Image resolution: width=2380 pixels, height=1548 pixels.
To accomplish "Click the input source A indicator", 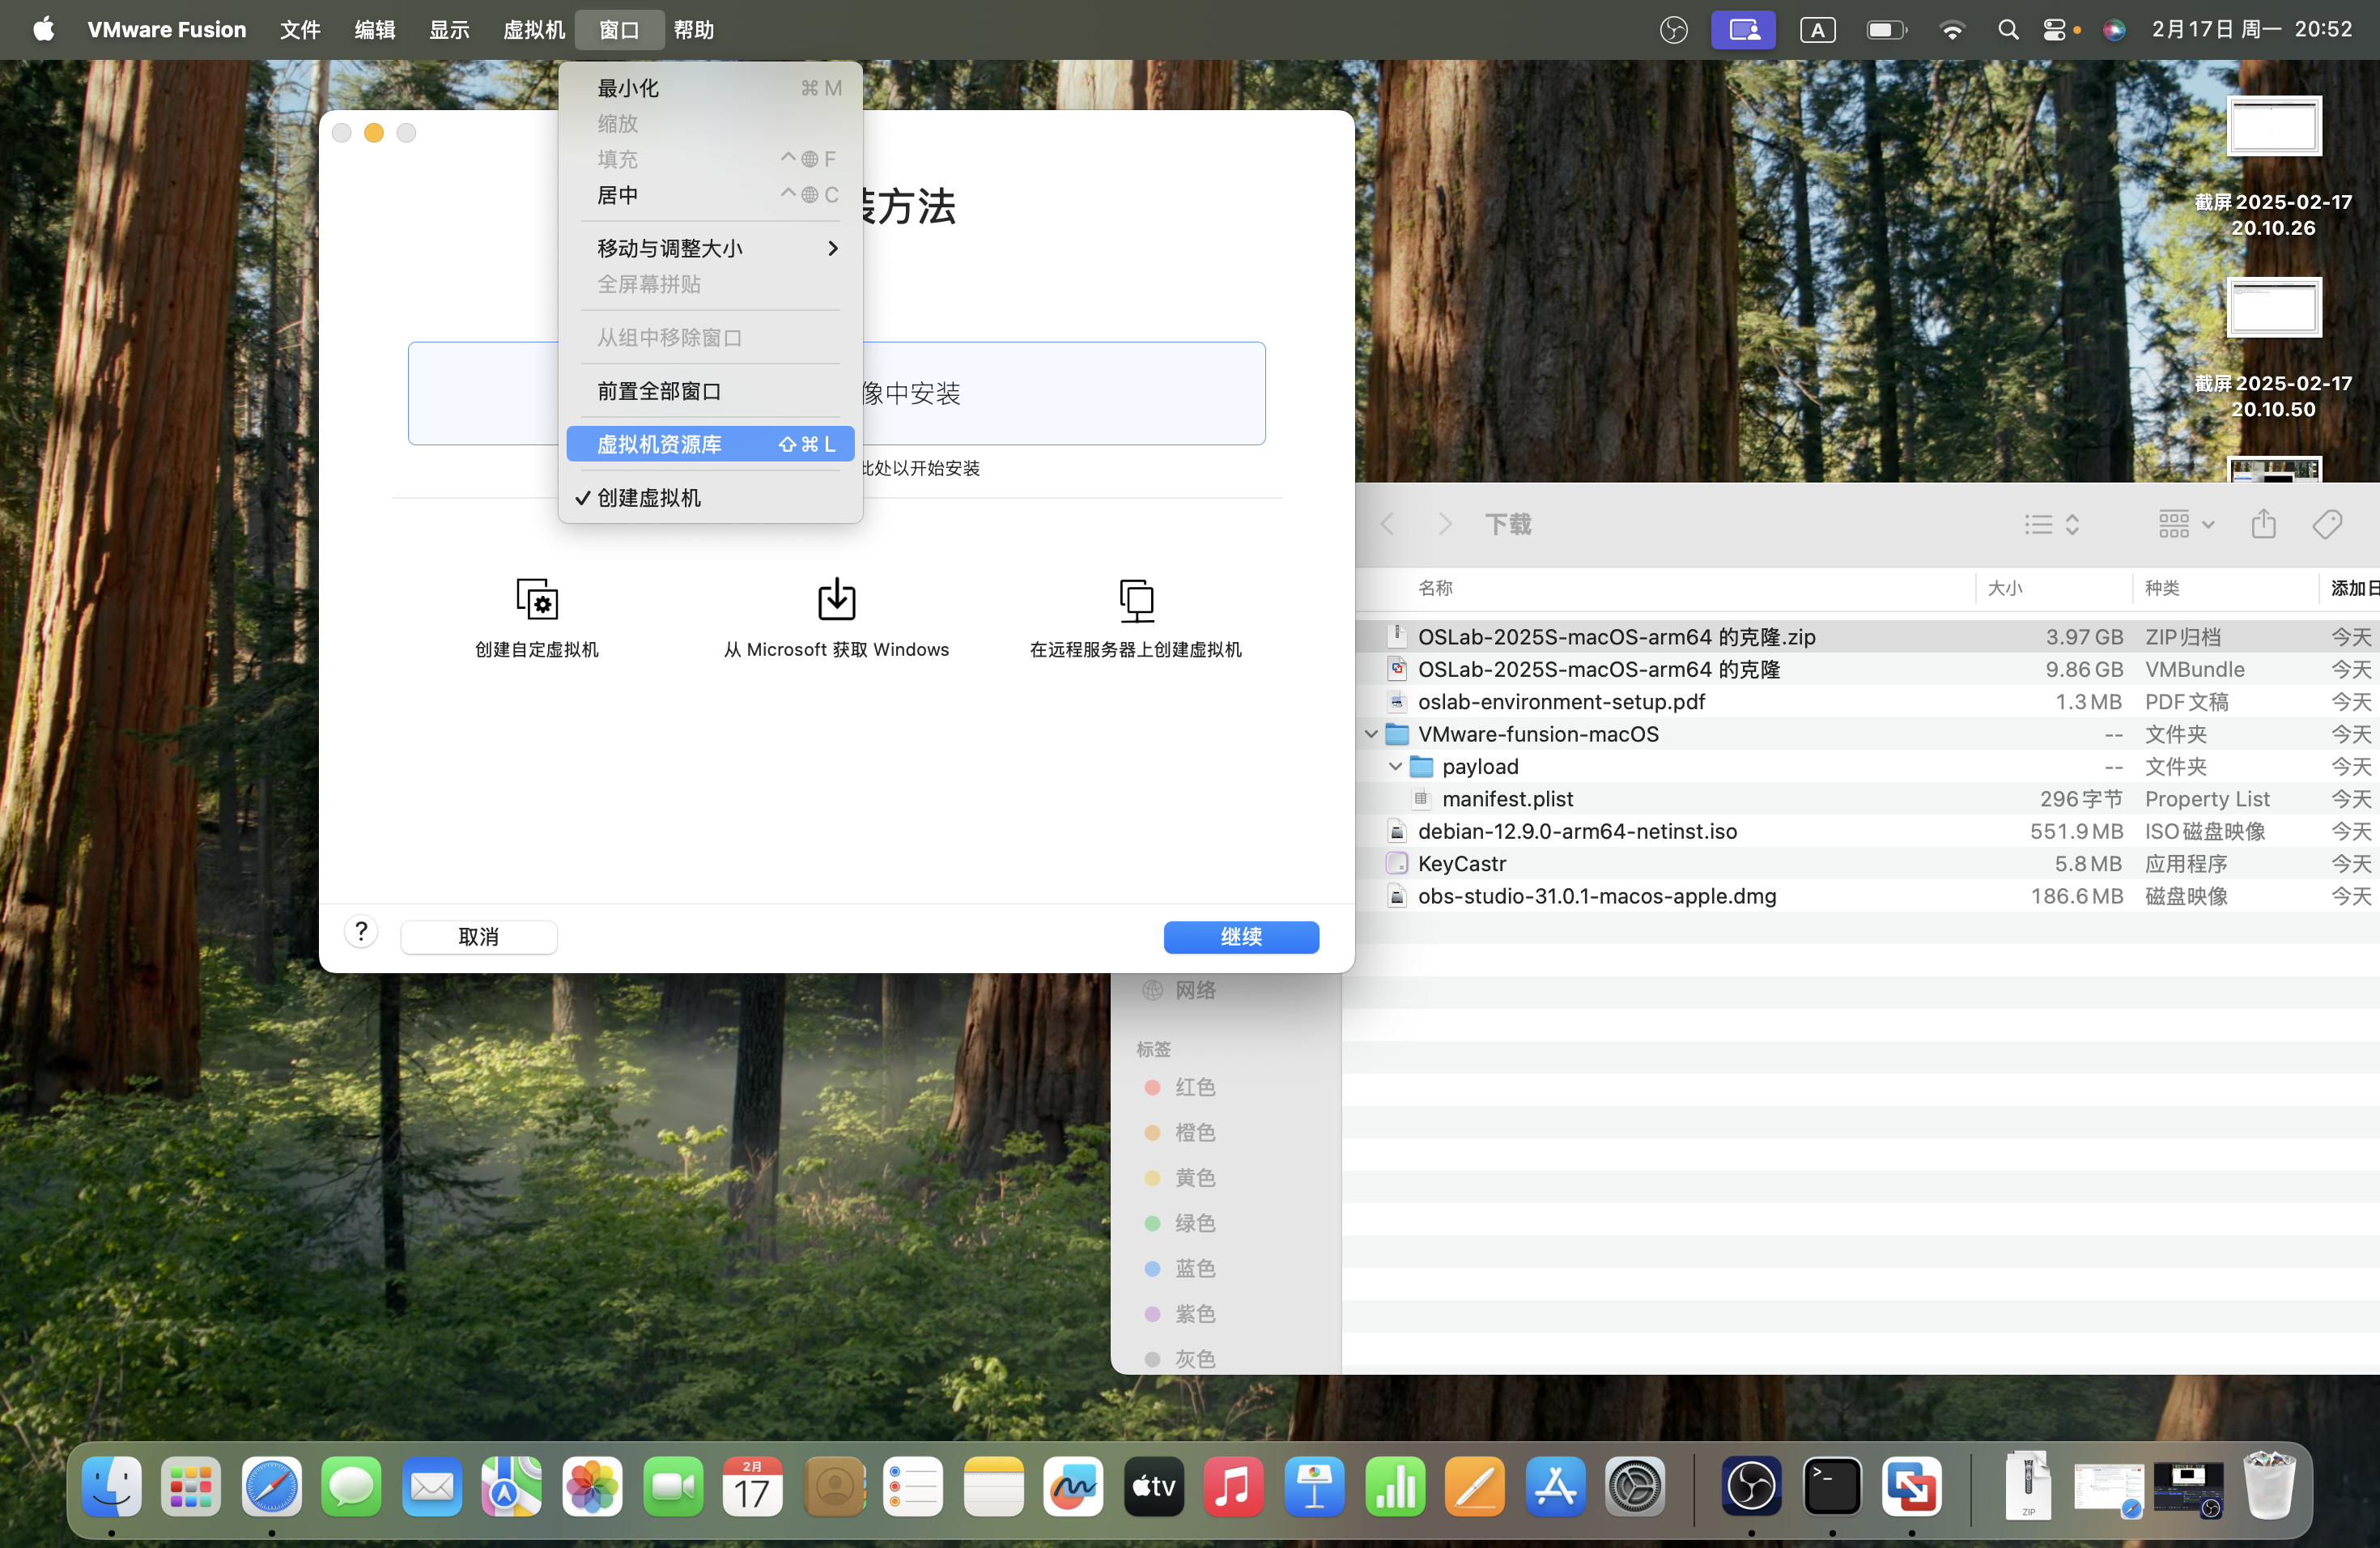I will [x=1817, y=30].
